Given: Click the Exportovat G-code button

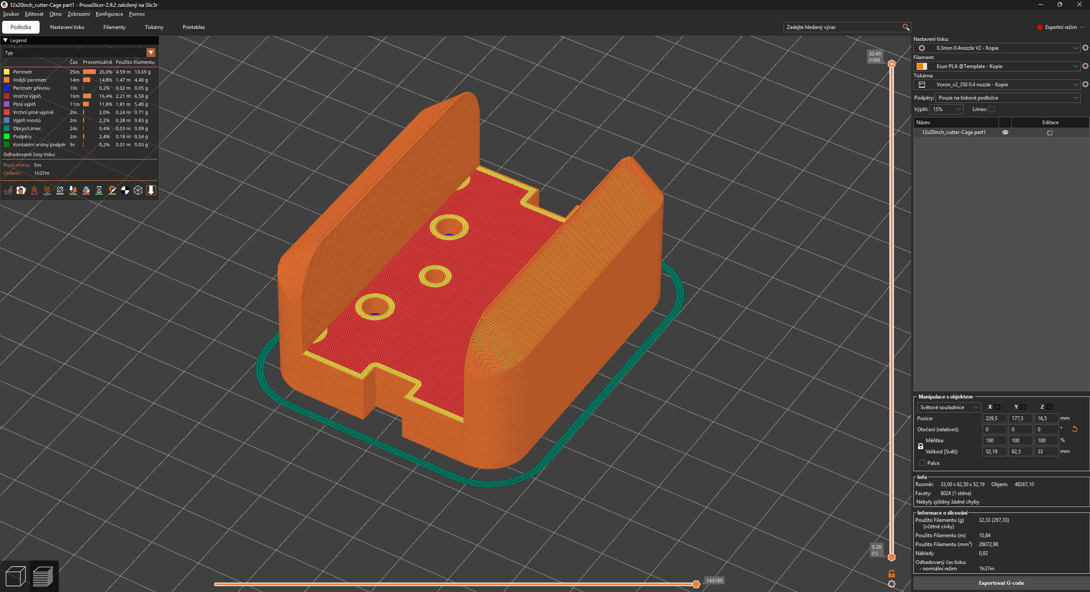Looking at the screenshot, I should pos(1001,583).
